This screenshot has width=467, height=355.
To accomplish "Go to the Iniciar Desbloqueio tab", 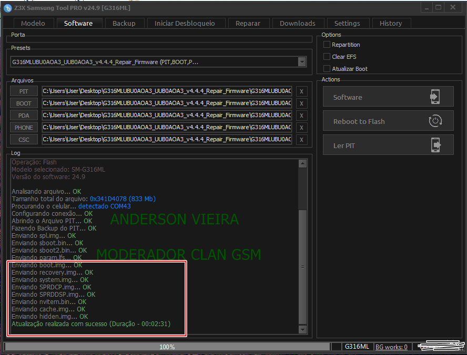I will coord(185,23).
